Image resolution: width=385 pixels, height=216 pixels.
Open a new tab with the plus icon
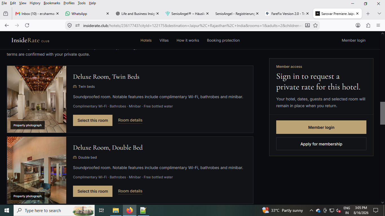[368, 13]
